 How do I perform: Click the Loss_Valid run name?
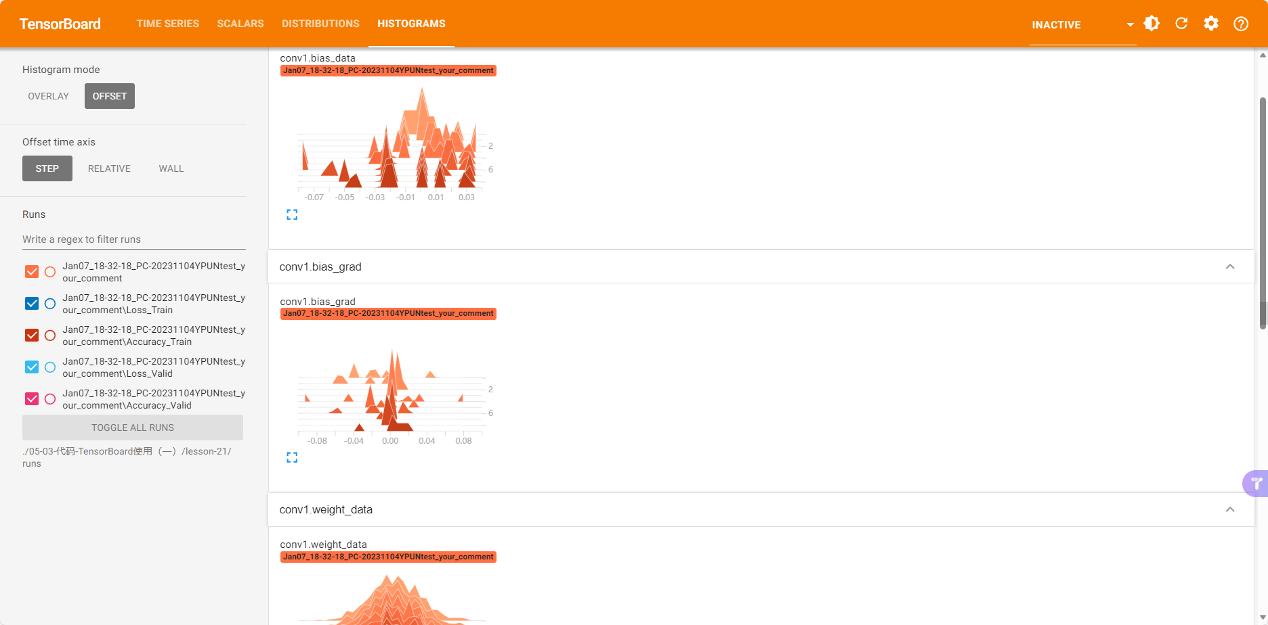[154, 367]
